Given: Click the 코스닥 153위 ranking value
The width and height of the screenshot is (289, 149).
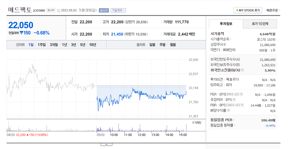Looking at the screenshot, I should point(266,39).
